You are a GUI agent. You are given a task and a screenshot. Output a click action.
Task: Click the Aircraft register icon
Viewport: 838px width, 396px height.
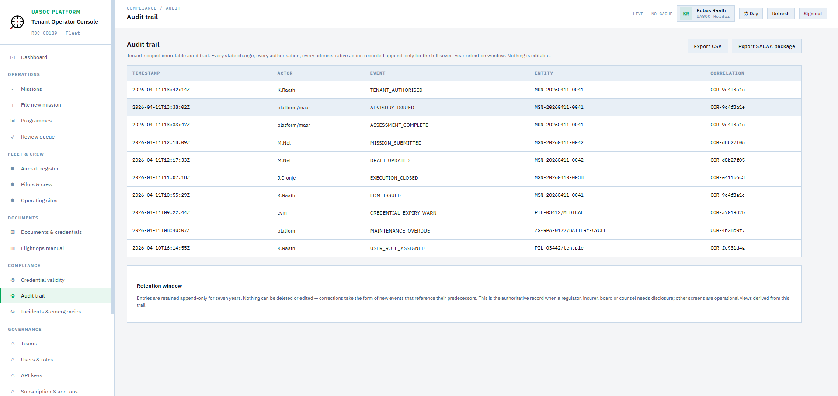[x=12, y=169]
